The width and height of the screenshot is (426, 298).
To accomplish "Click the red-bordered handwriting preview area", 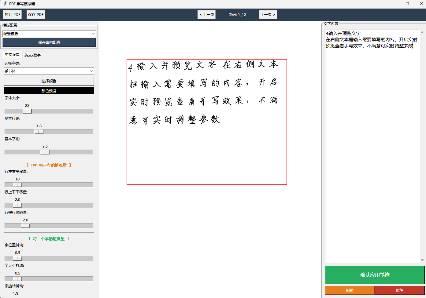I will pos(207,122).
